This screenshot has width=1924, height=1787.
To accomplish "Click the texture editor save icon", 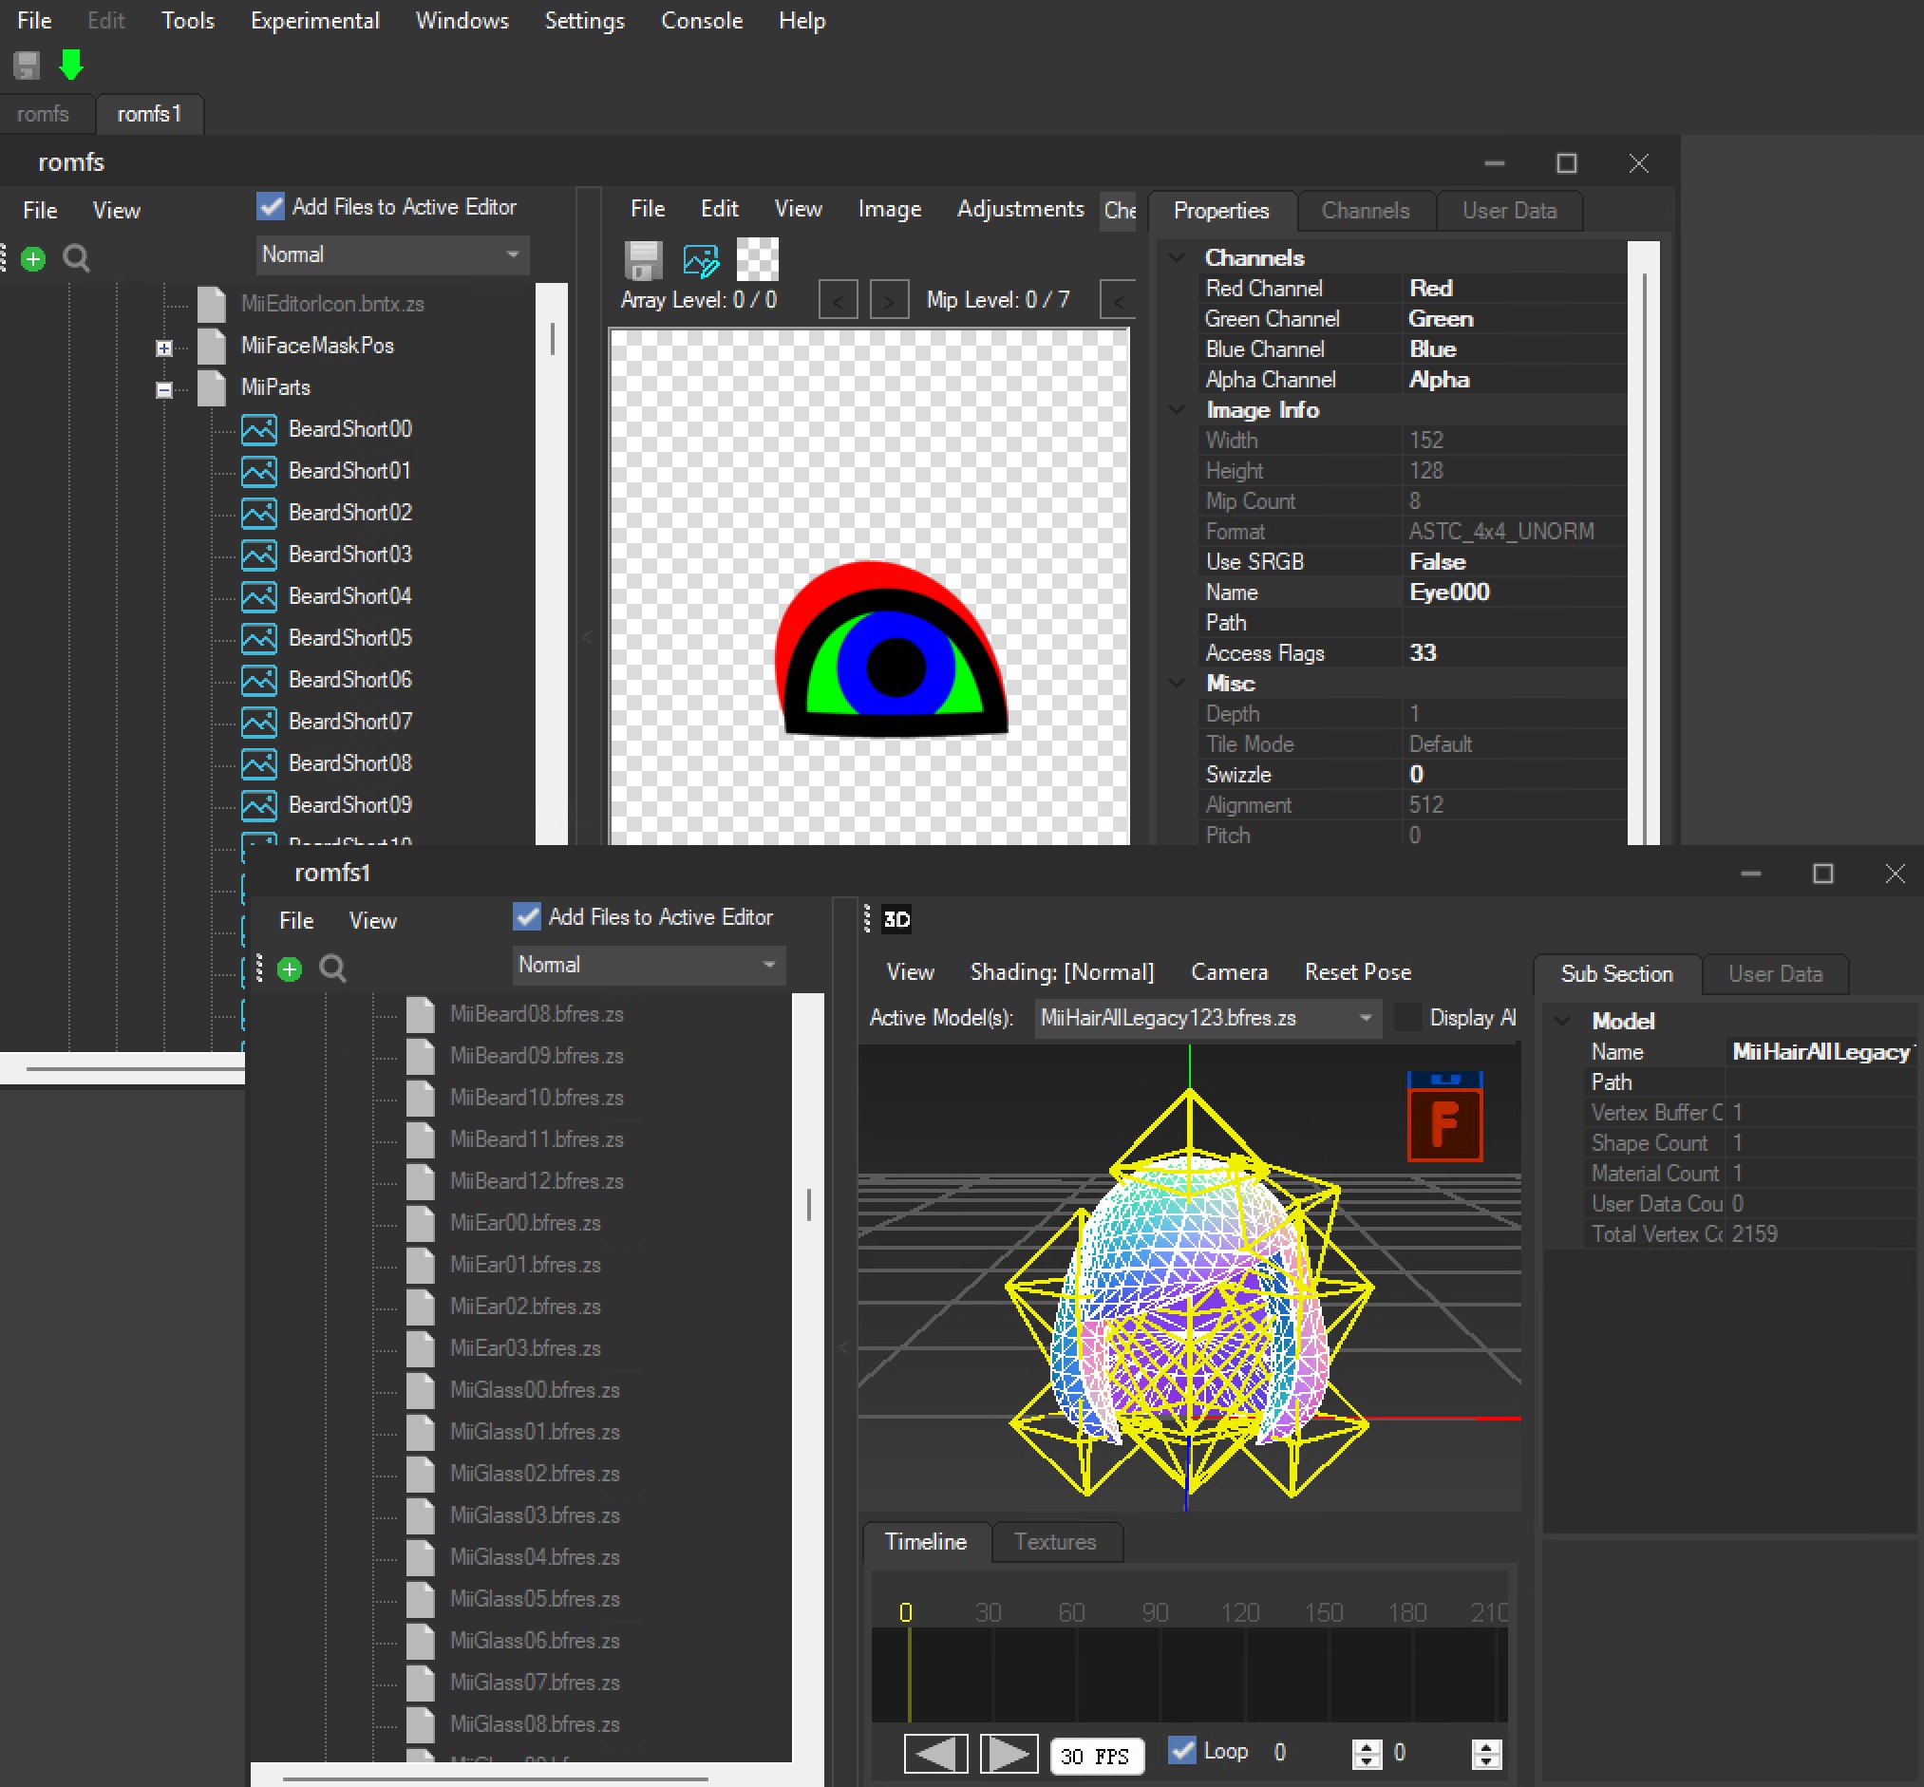I will (643, 259).
